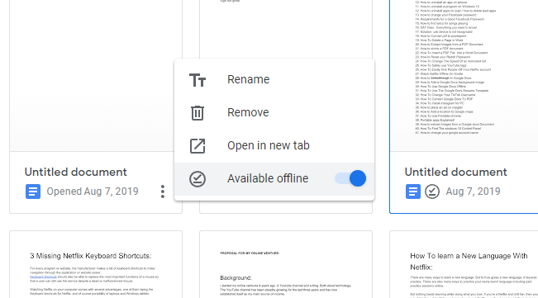The image size is (538, 298).
Task: Click the Open in new tab arrow icon
Action: (x=198, y=146)
